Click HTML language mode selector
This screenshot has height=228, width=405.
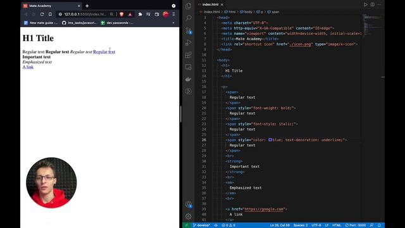pos(337,225)
